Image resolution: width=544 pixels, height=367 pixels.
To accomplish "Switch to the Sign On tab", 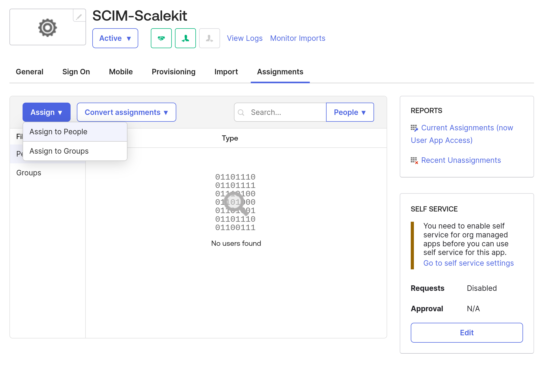I will [x=76, y=71].
